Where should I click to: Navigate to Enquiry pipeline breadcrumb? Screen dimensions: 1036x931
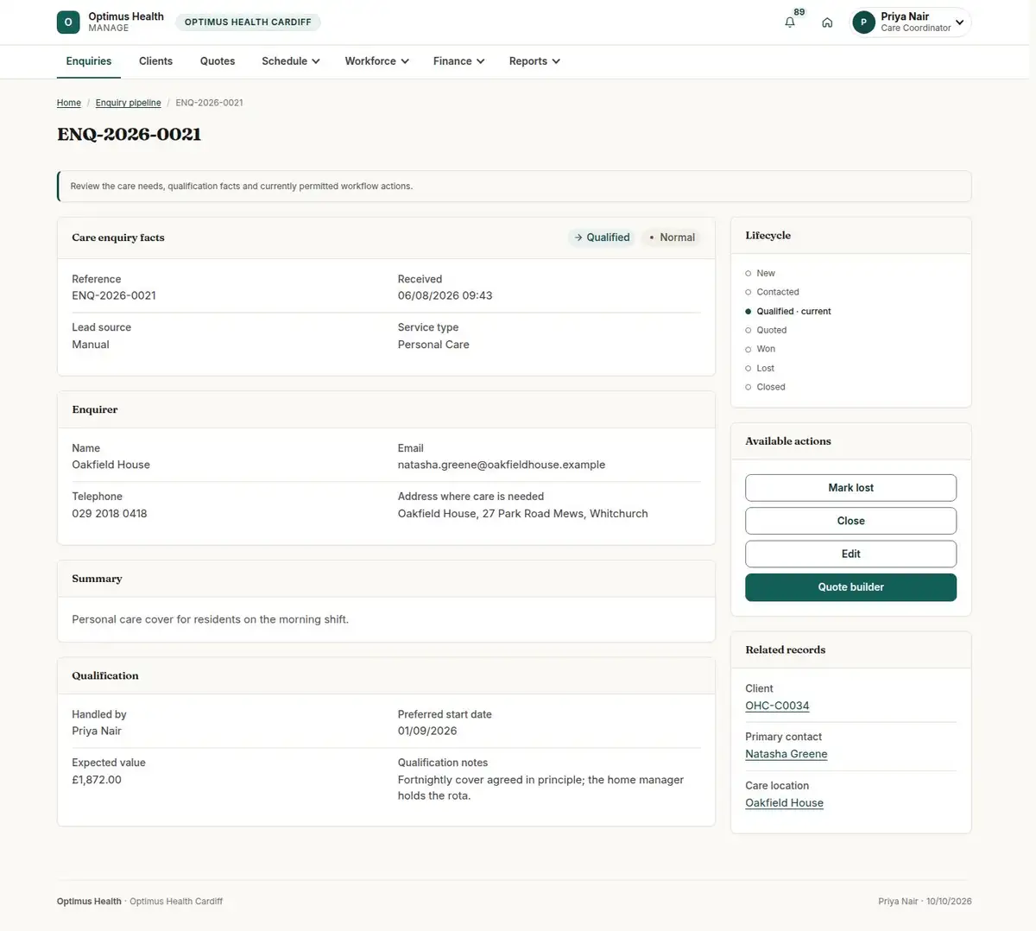click(129, 103)
